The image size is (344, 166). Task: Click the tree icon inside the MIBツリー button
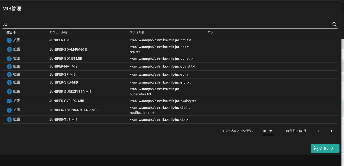(316, 148)
